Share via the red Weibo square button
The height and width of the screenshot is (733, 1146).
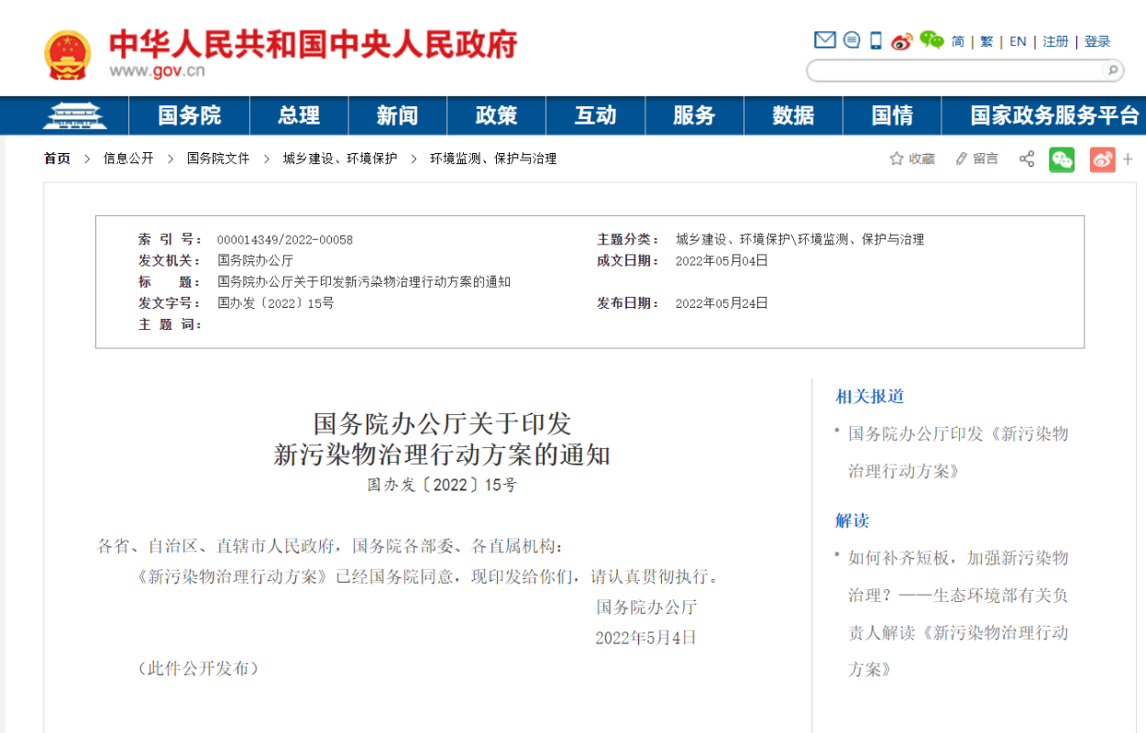pos(1102,159)
